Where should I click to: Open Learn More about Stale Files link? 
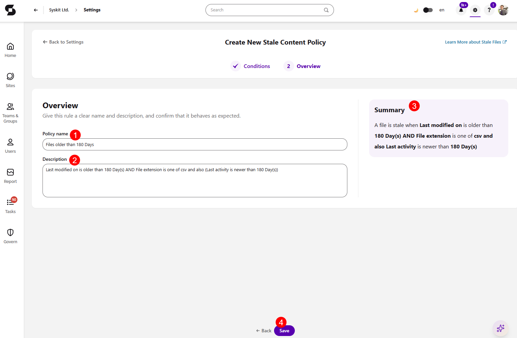pyautogui.click(x=476, y=42)
